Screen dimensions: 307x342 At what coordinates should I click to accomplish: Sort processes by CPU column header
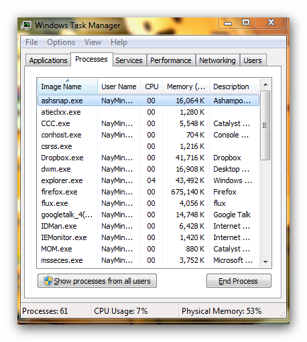pyautogui.click(x=151, y=87)
